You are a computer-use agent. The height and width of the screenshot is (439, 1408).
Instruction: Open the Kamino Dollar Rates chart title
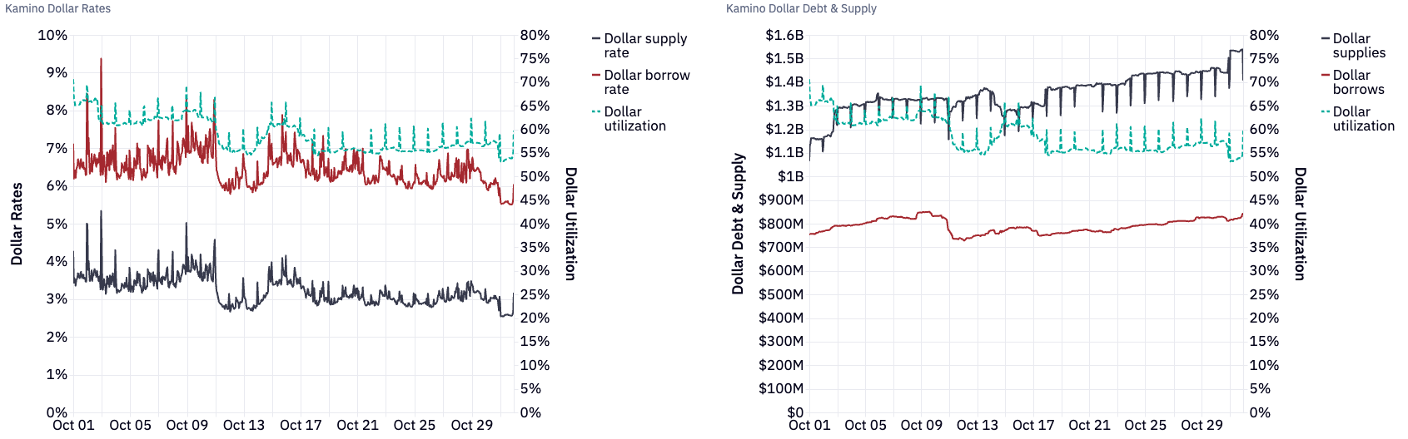pyautogui.click(x=58, y=8)
